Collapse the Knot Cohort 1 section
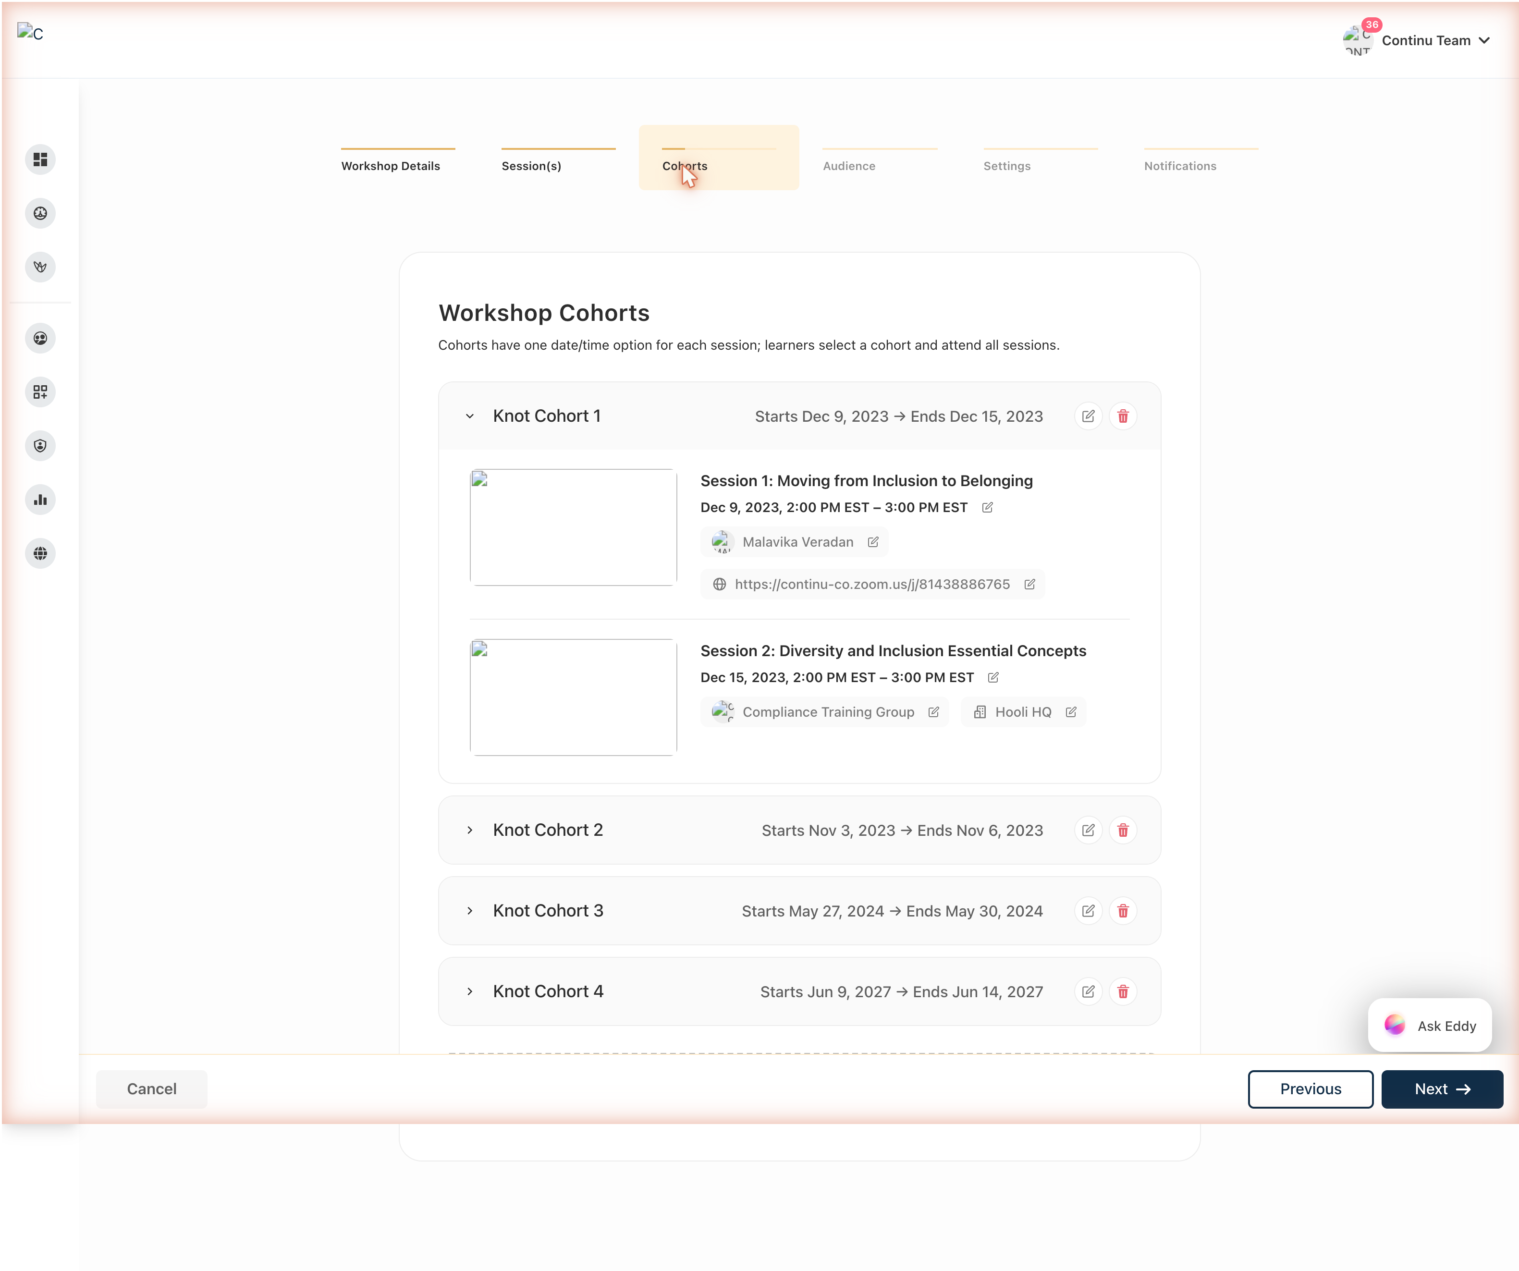The width and height of the screenshot is (1519, 1271). 470,416
